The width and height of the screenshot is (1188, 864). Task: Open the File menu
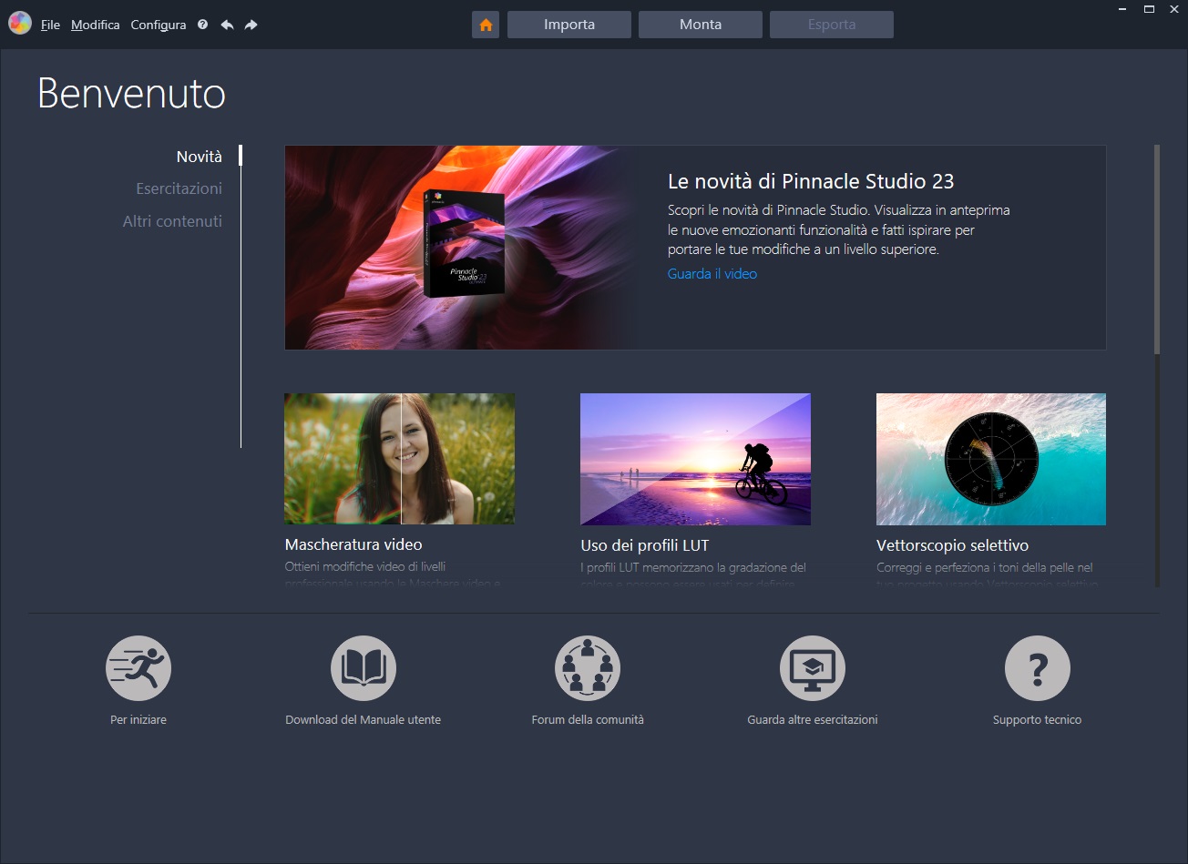pos(50,25)
